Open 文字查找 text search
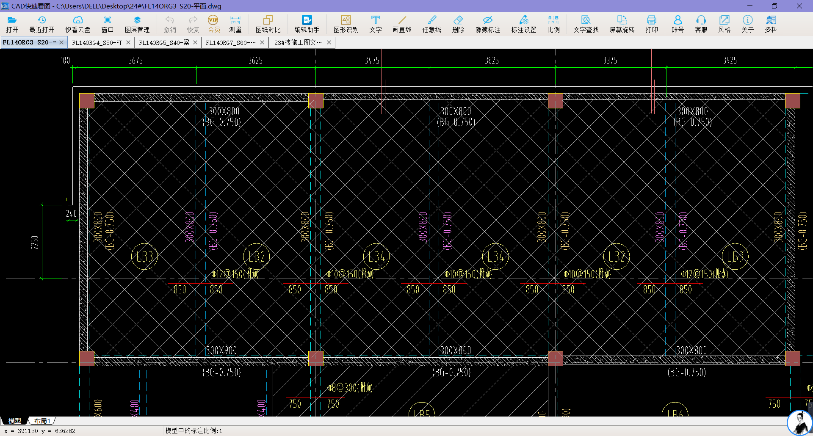Image resolution: width=813 pixels, height=436 pixels. 586,24
